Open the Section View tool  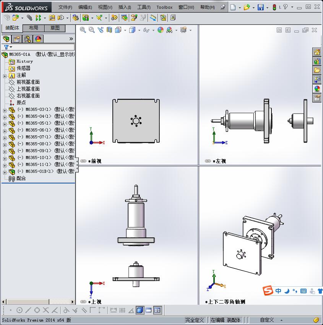[x=109, y=30]
